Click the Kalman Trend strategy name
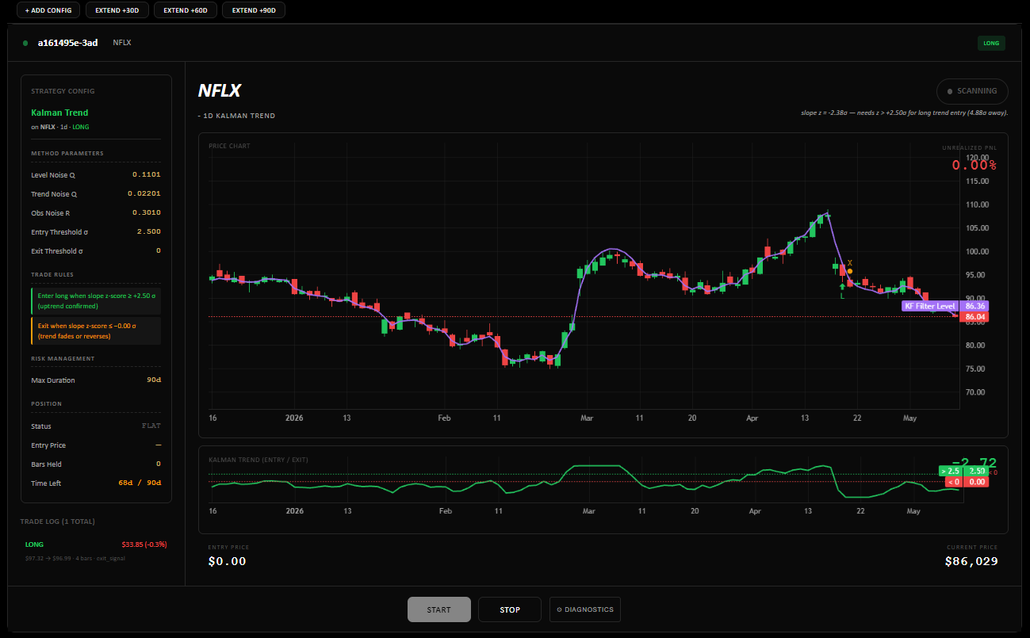Viewport: 1030px width, 638px height. [x=59, y=113]
